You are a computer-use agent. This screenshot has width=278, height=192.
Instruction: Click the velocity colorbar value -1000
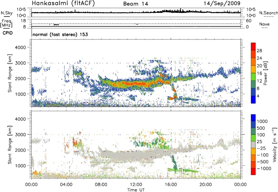(264, 168)
